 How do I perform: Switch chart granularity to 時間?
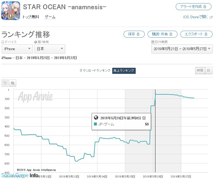pos(200,70)
